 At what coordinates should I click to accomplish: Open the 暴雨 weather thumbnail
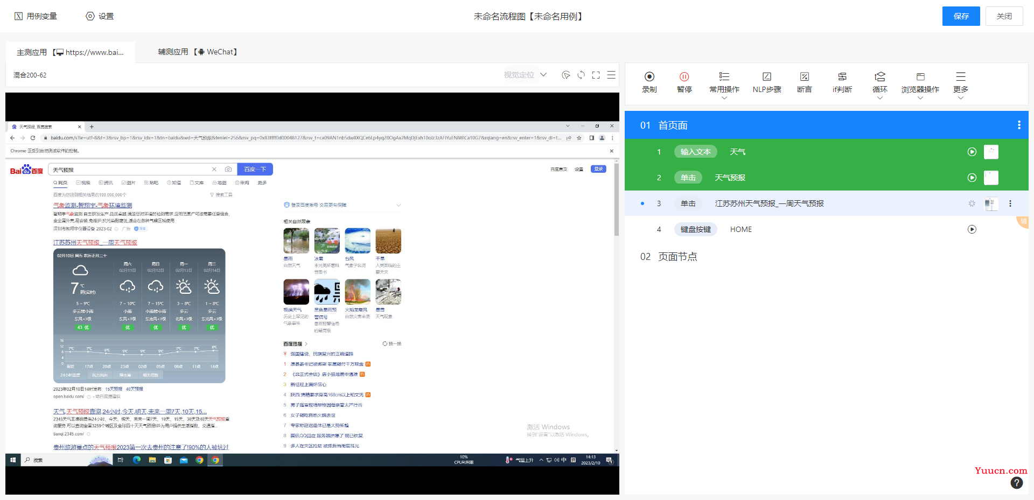(296, 241)
